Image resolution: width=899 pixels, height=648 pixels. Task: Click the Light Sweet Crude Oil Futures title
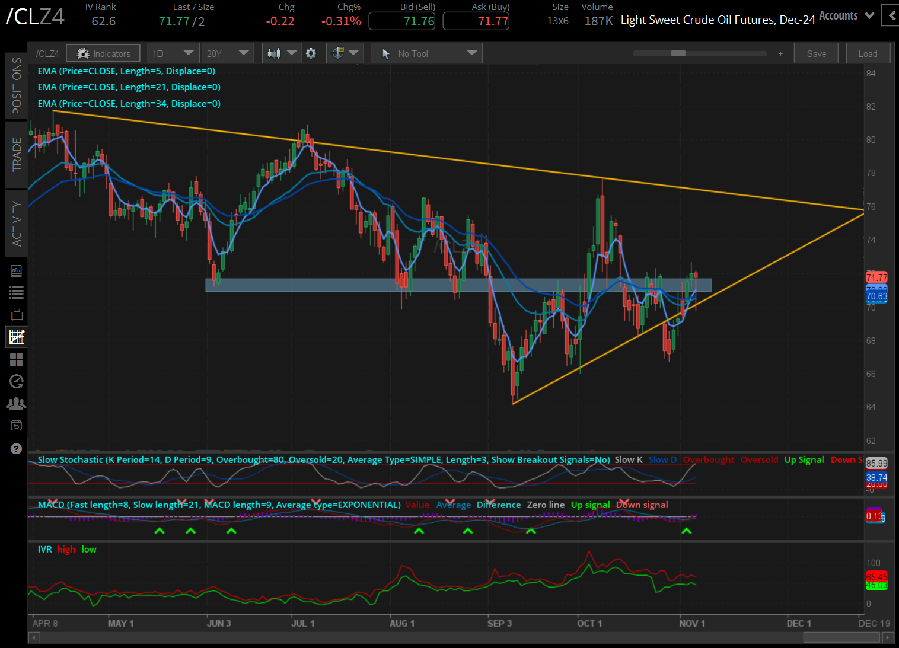(718, 20)
